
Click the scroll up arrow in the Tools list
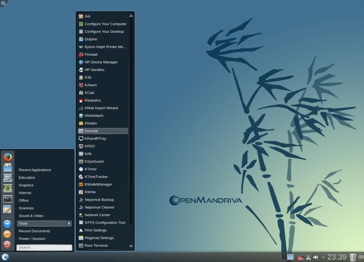(x=131, y=16)
